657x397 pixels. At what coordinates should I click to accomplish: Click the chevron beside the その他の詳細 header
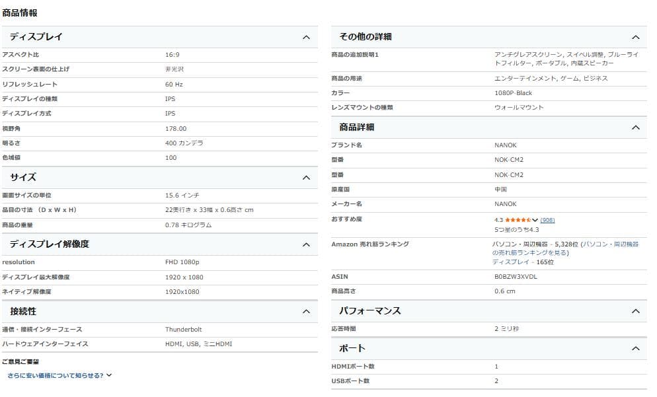635,37
